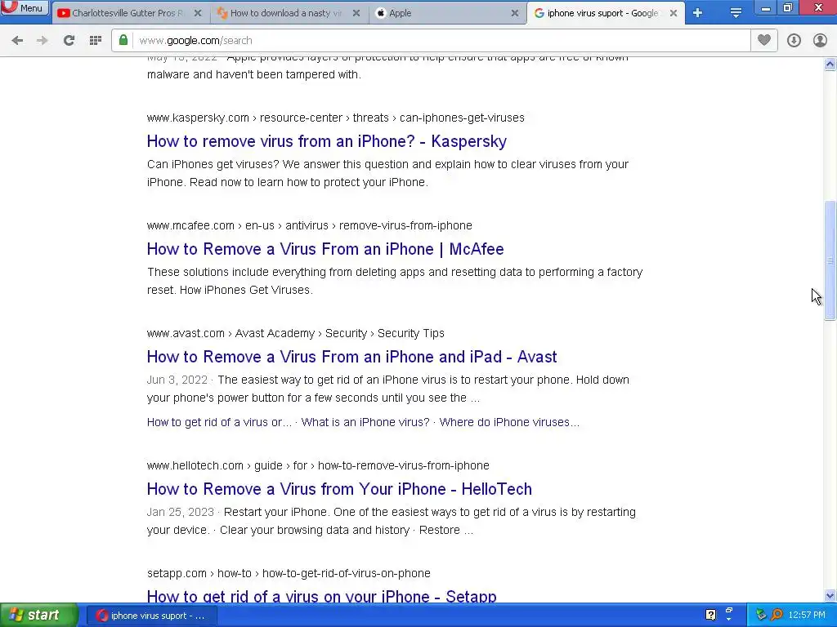Close the Apple tab
Image resolution: width=837 pixels, height=627 pixels.
coord(515,13)
